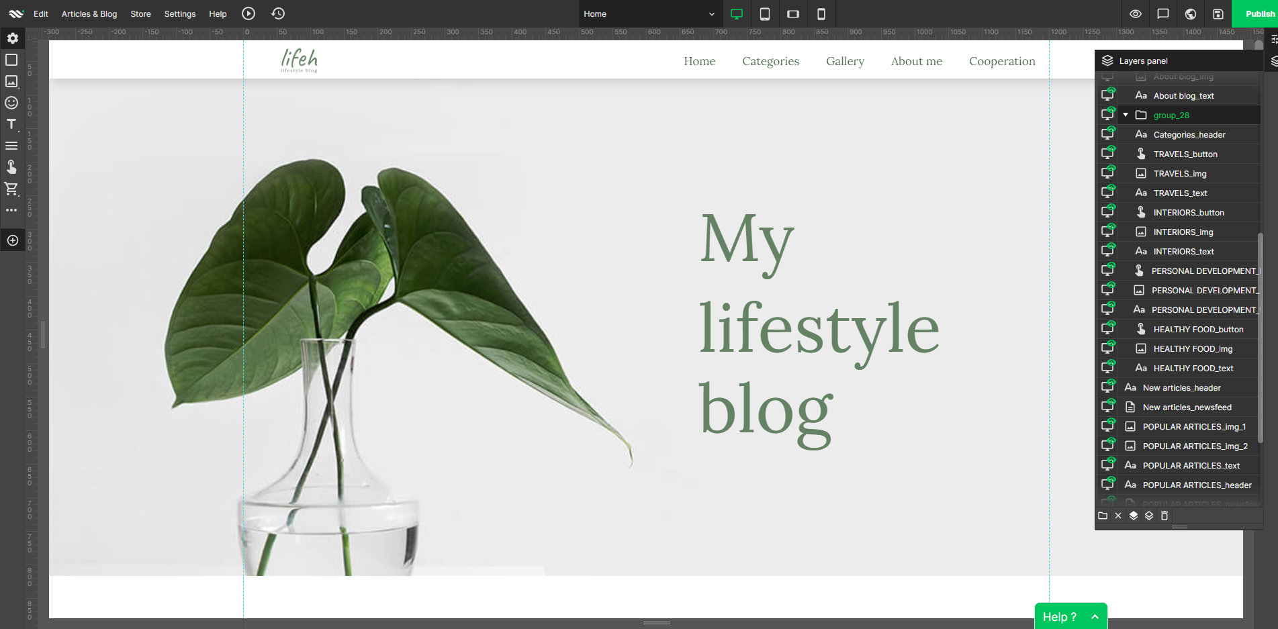The image size is (1278, 629).
Task: Collapse the group_28 folder in the Layers panel
Action: [1126, 114]
